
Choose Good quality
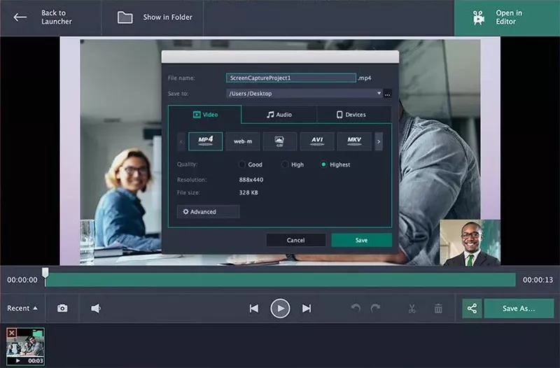(242, 164)
